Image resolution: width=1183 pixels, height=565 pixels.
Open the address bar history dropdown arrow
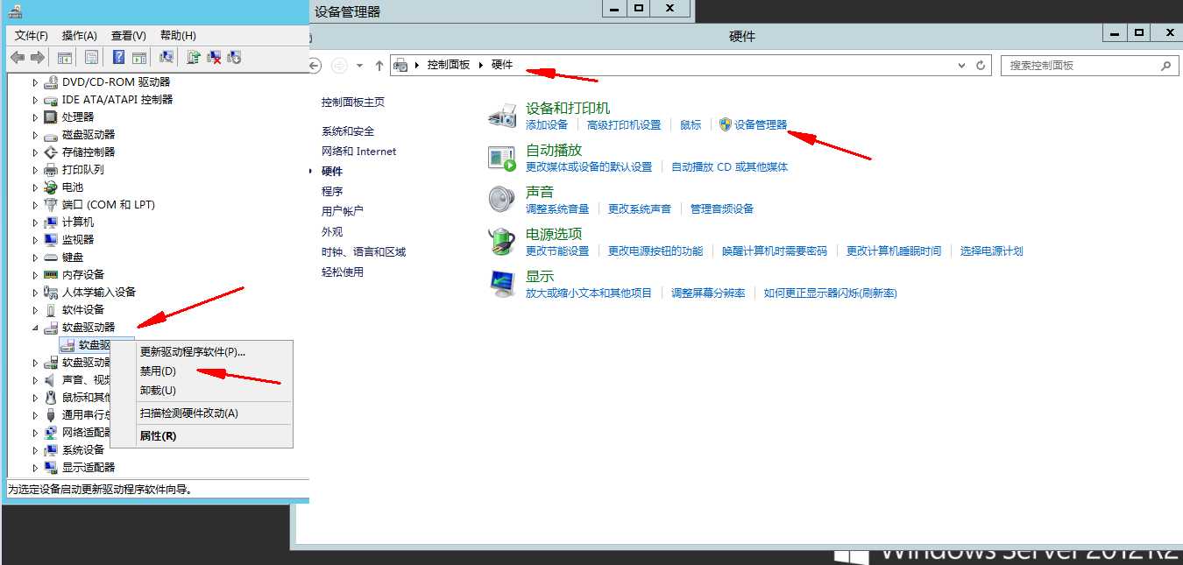[962, 66]
